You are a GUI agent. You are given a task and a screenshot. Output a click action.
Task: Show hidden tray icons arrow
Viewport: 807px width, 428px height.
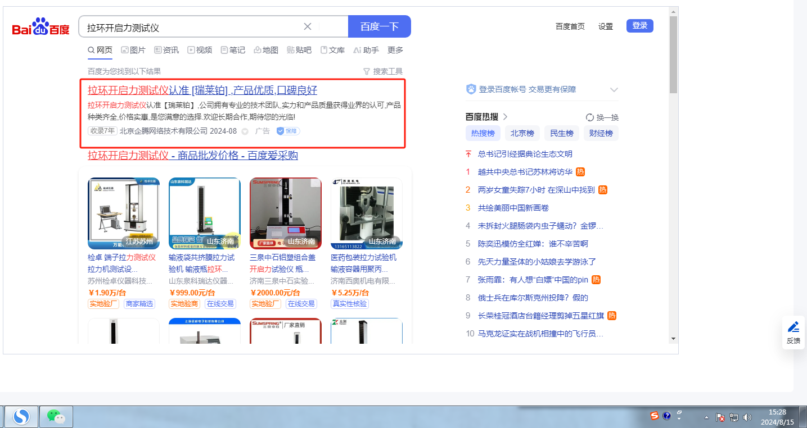point(706,417)
